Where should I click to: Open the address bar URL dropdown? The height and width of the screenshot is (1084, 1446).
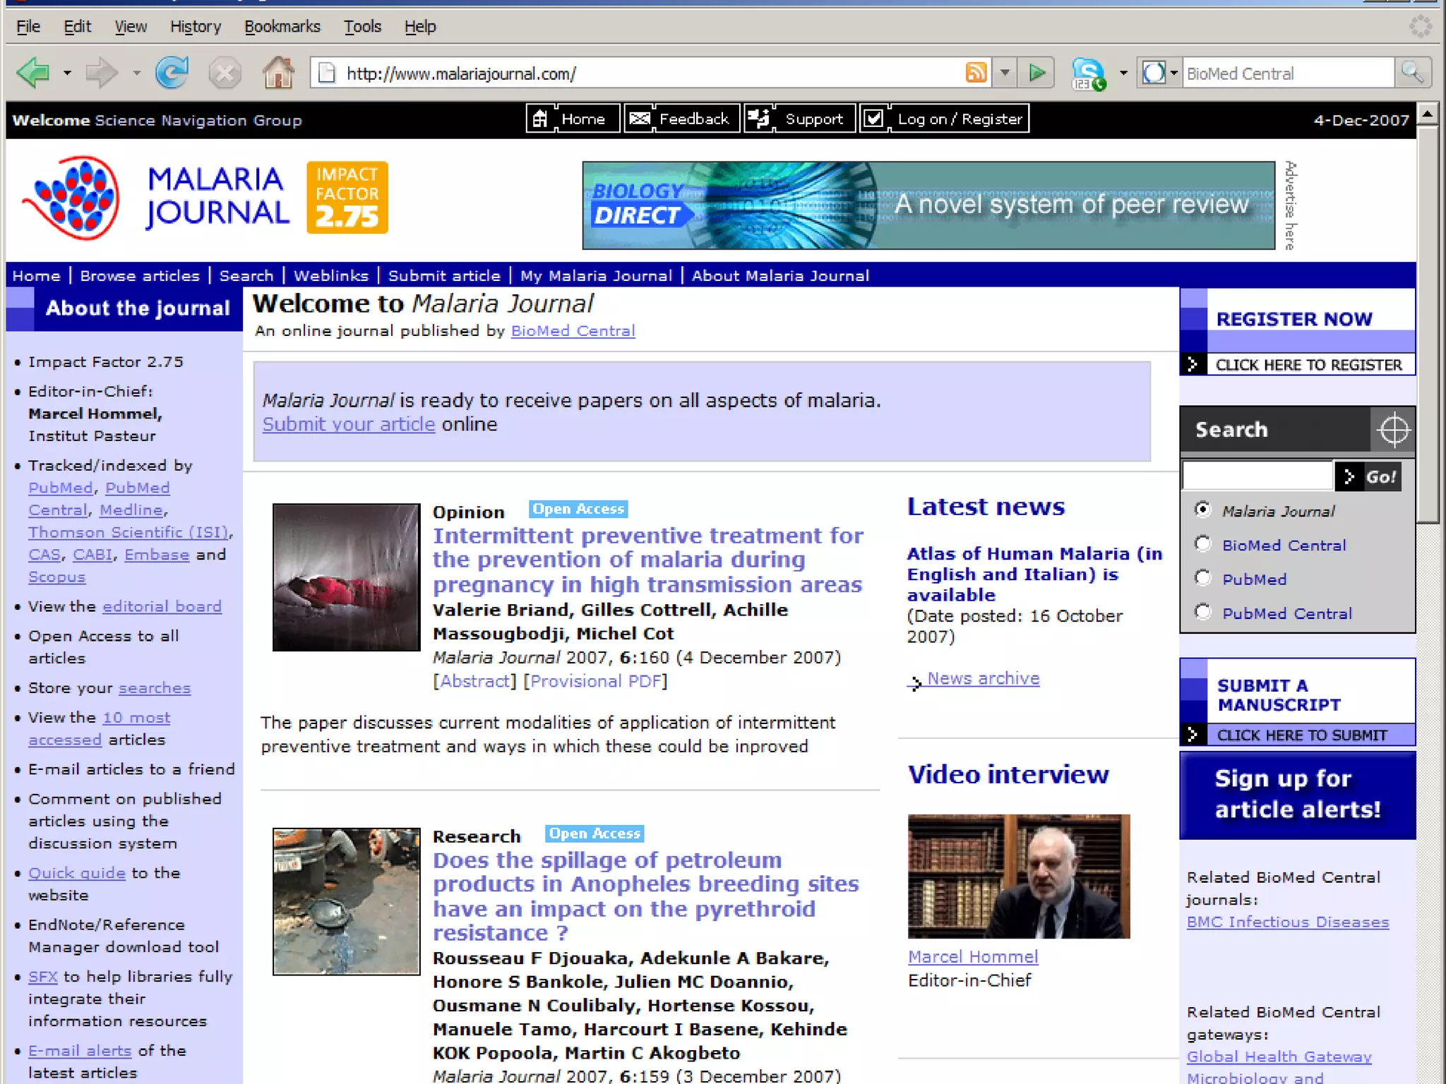[1005, 73]
